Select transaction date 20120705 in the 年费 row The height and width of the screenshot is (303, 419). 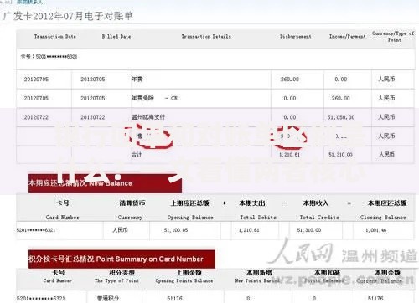(x=36, y=80)
